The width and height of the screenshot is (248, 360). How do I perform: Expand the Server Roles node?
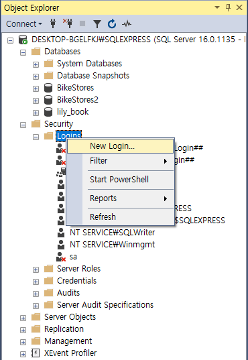coord(36,269)
